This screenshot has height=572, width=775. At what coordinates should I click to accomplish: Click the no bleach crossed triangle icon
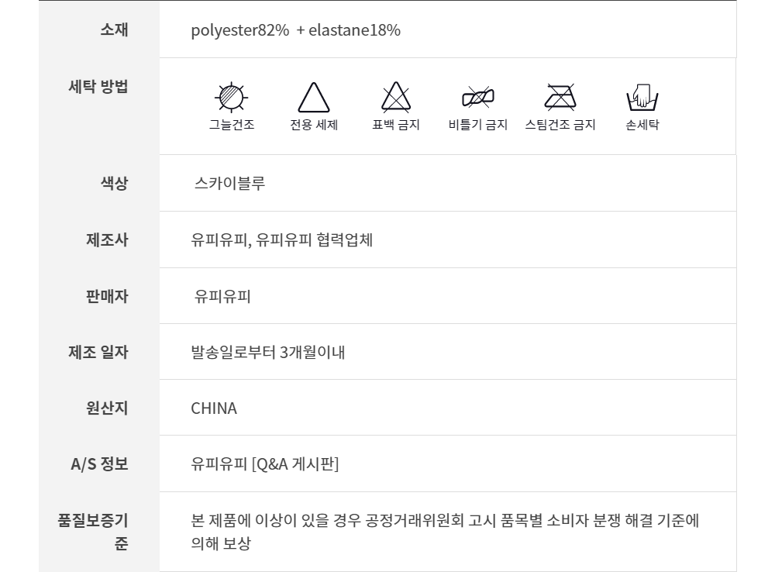[x=396, y=98]
